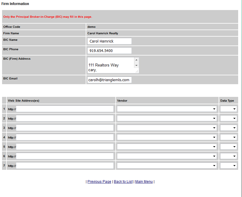
Task: Click the BIC Name text field
Action: click(109, 41)
